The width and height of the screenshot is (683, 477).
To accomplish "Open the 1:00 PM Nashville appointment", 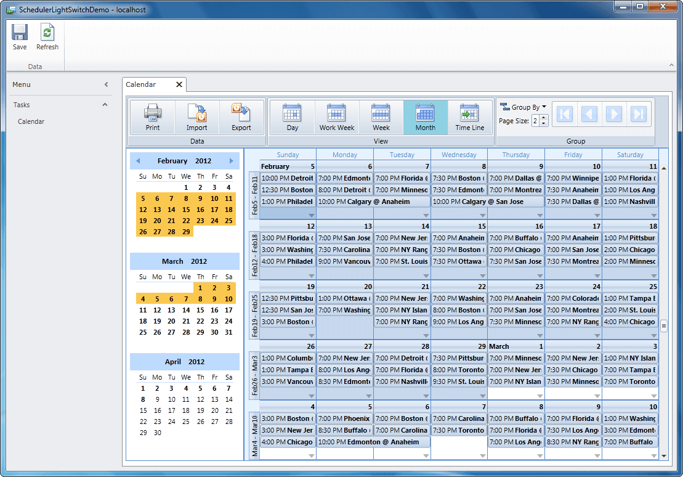I will point(630,202).
